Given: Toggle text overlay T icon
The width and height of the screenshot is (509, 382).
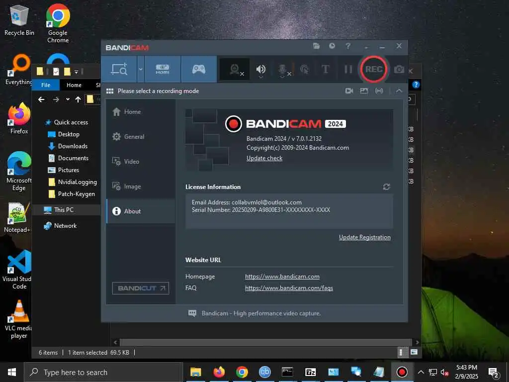Looking at the screenshot, I should click(325, 69).
